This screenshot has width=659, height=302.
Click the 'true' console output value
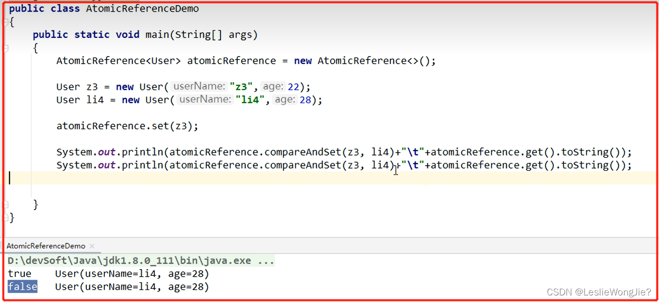[x=20, y=274]
